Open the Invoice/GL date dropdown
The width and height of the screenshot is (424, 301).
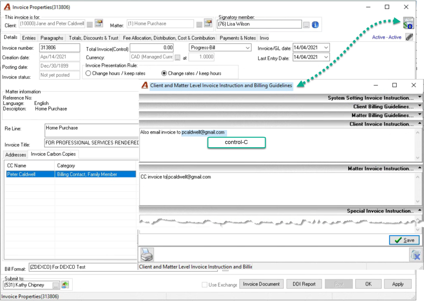[326, 48]
